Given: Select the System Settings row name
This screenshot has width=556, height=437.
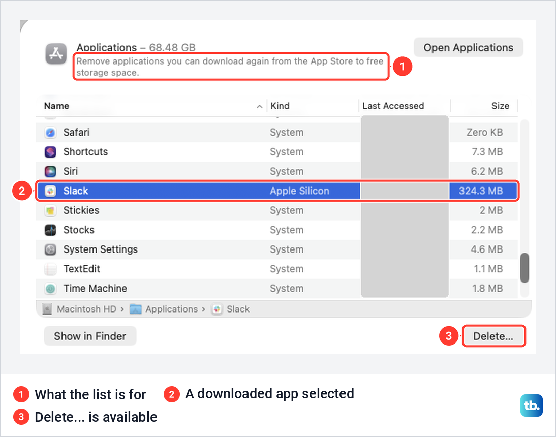Looking at the screenshot, I should 101,249.
